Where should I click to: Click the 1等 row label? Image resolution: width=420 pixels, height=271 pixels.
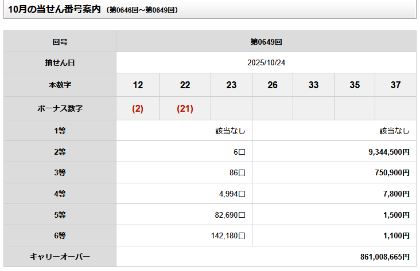pyautogui.click(x=60, y=131)
